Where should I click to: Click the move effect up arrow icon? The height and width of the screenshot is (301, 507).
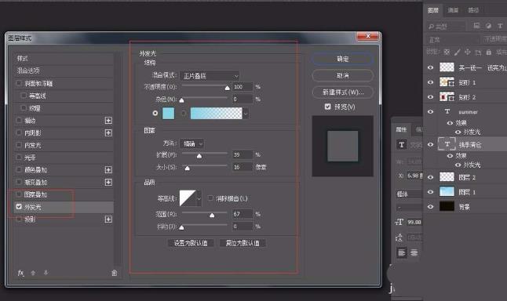(x=33, y=273)
